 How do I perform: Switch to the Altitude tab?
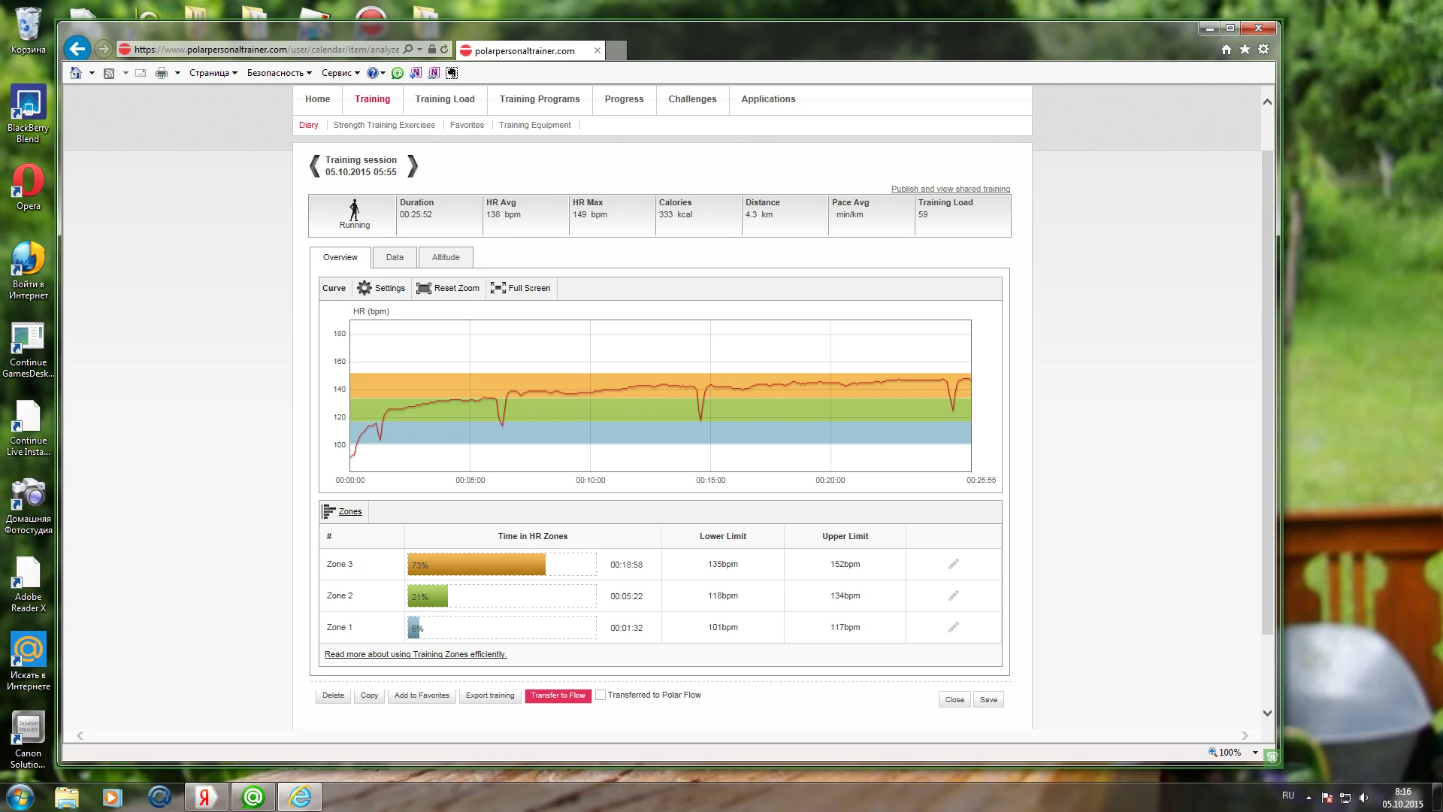click(x=446, y=257)
